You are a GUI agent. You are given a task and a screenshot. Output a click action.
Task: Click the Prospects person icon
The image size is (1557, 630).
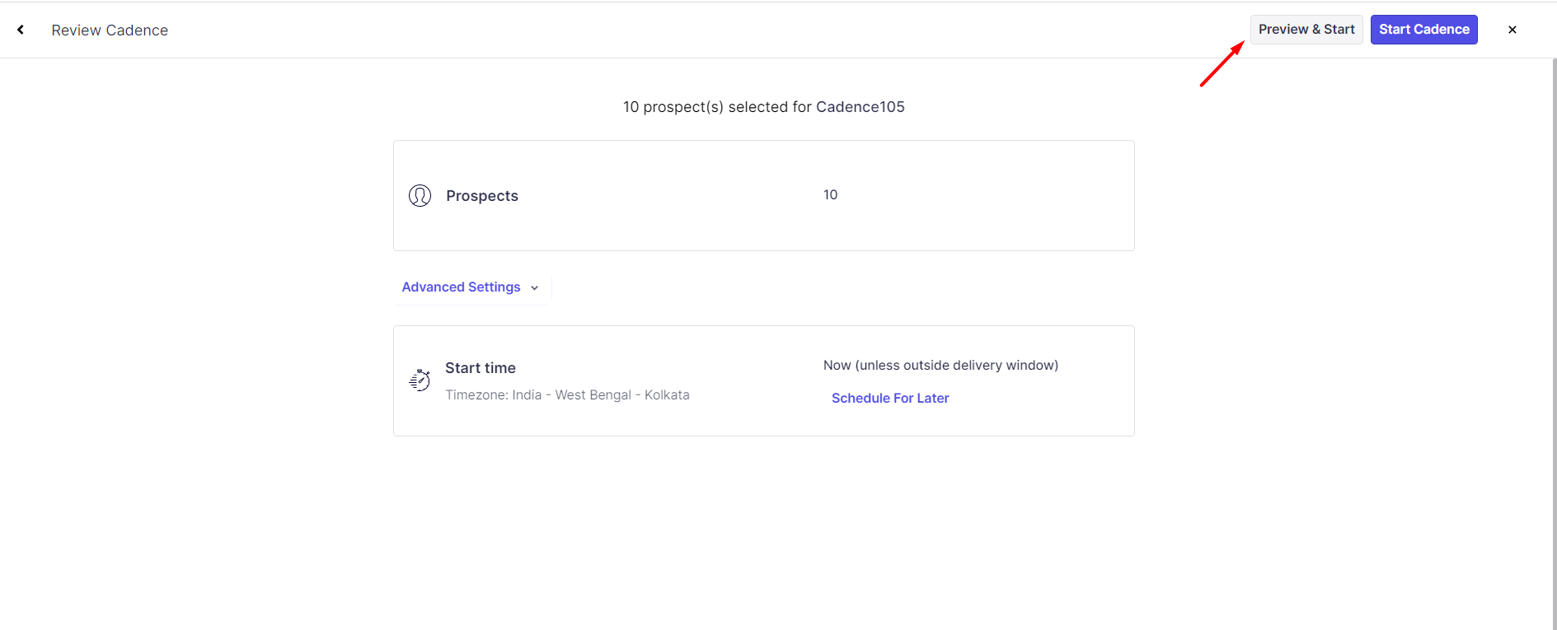[x=420, y=196]
